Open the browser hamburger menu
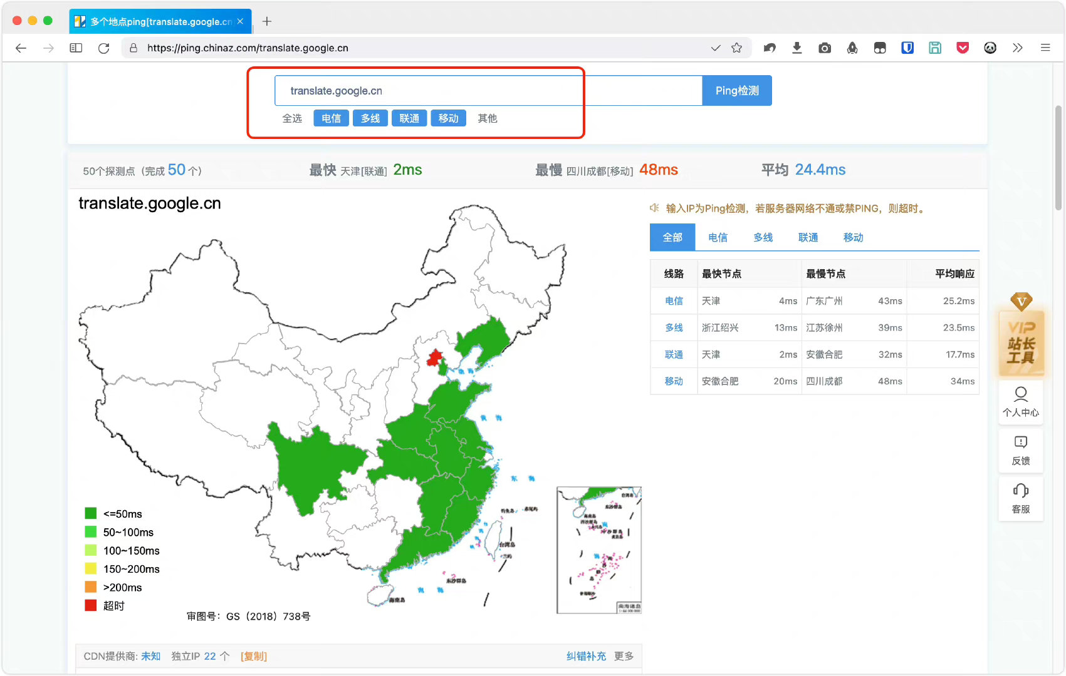This screenshot has height=676, width=1066. [x=1045, y=48]
